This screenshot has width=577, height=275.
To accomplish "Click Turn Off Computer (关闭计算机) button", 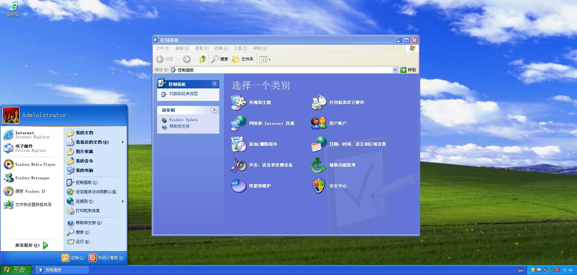I will click(x=106, y=258).
